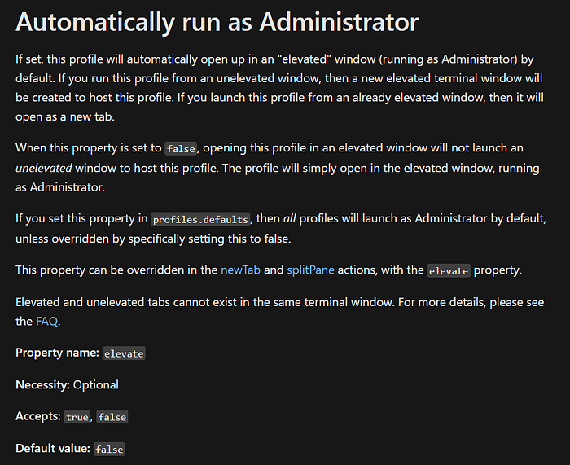Viewport: 570px width, 465px height.
Task: Click the inline elevate code before 'property.'
Action: click(448, 271)
